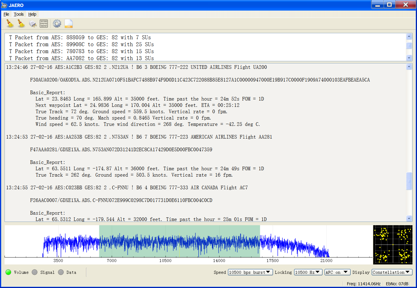Click the plug connection icon
The image size is (417, 288).
pos(33,24)
